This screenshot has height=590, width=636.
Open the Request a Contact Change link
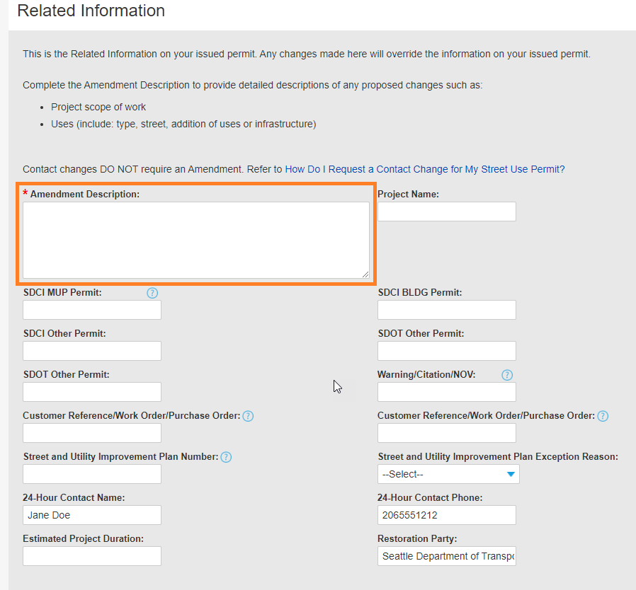424,170
